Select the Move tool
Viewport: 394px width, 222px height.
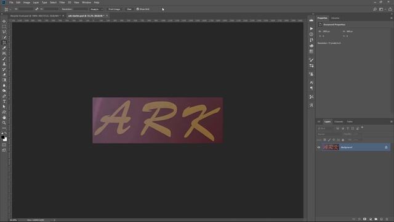(4, 21)
